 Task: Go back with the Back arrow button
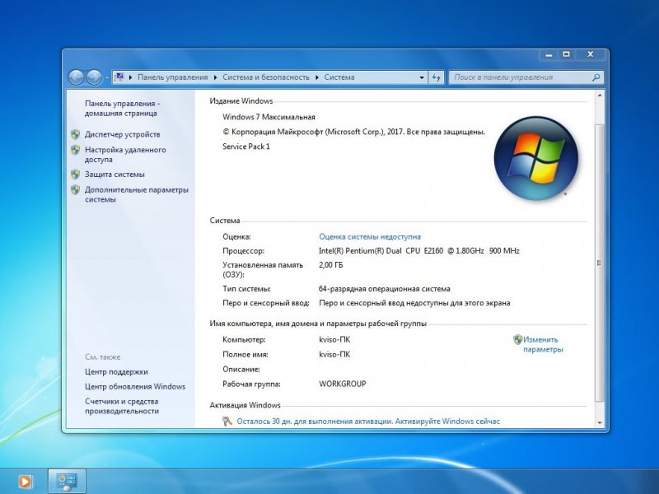pos(76,77)
